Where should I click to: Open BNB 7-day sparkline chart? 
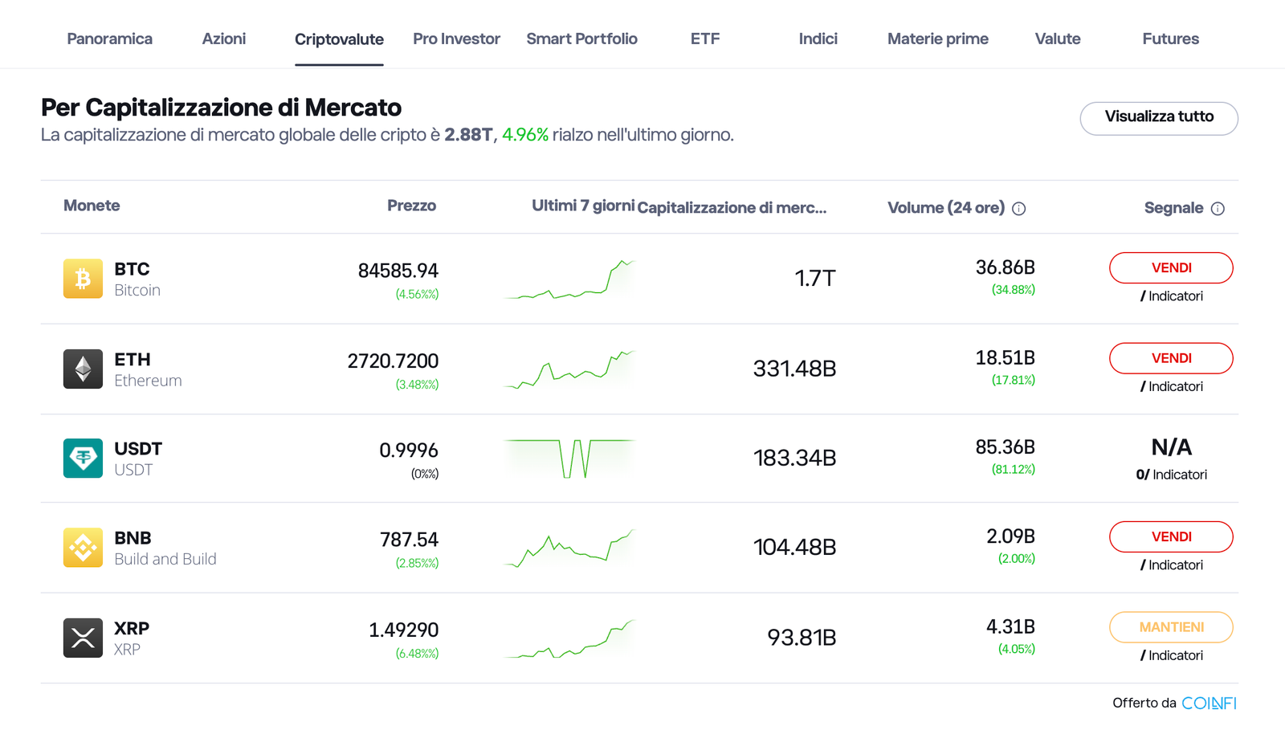[569, 548]
